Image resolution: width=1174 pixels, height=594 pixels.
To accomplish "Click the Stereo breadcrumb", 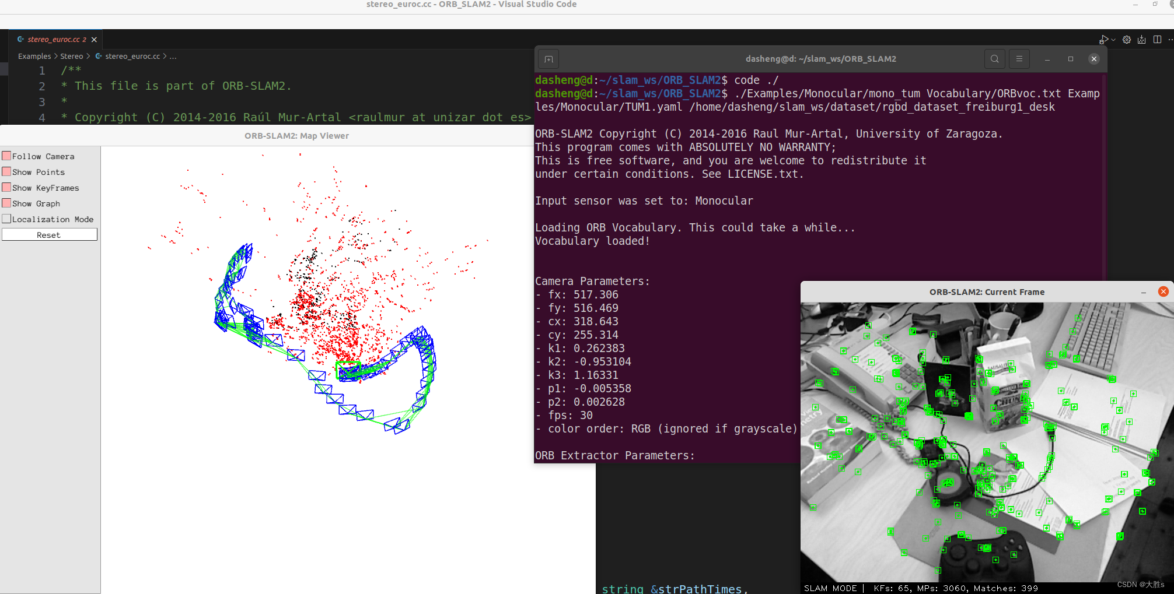I will tap(72, 56).
